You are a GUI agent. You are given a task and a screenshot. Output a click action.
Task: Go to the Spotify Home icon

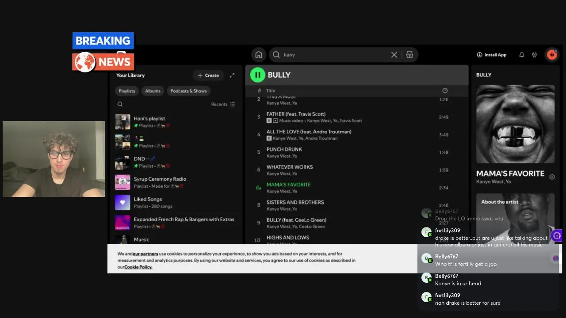259,55
